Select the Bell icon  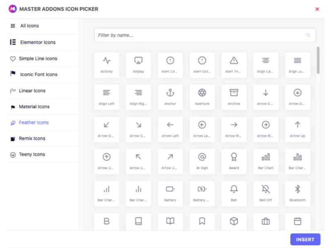pyautogui.click(x=234, y=193)
